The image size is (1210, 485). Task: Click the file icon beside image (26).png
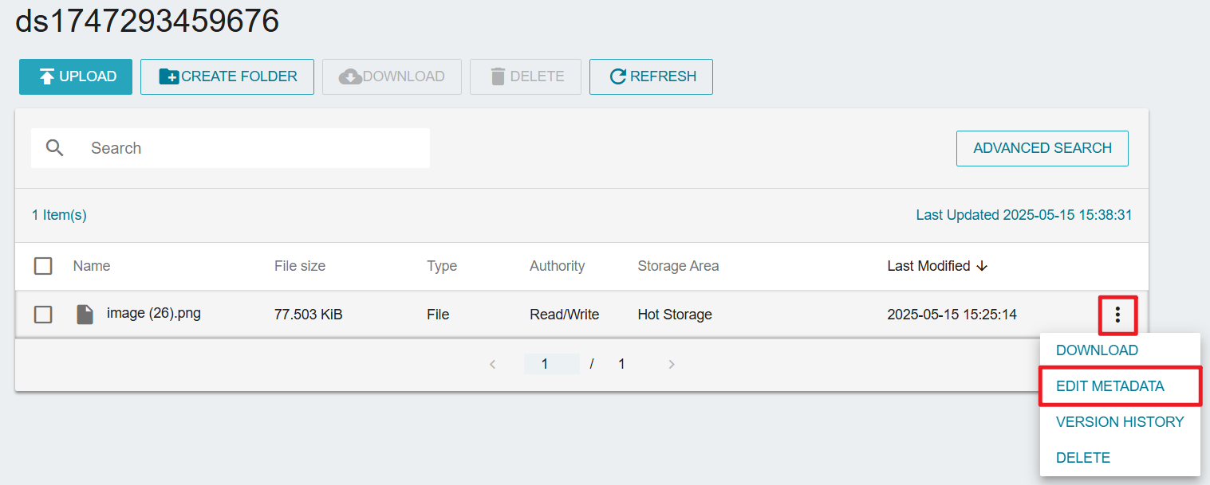pyautogui.click(x=85, y=315)
